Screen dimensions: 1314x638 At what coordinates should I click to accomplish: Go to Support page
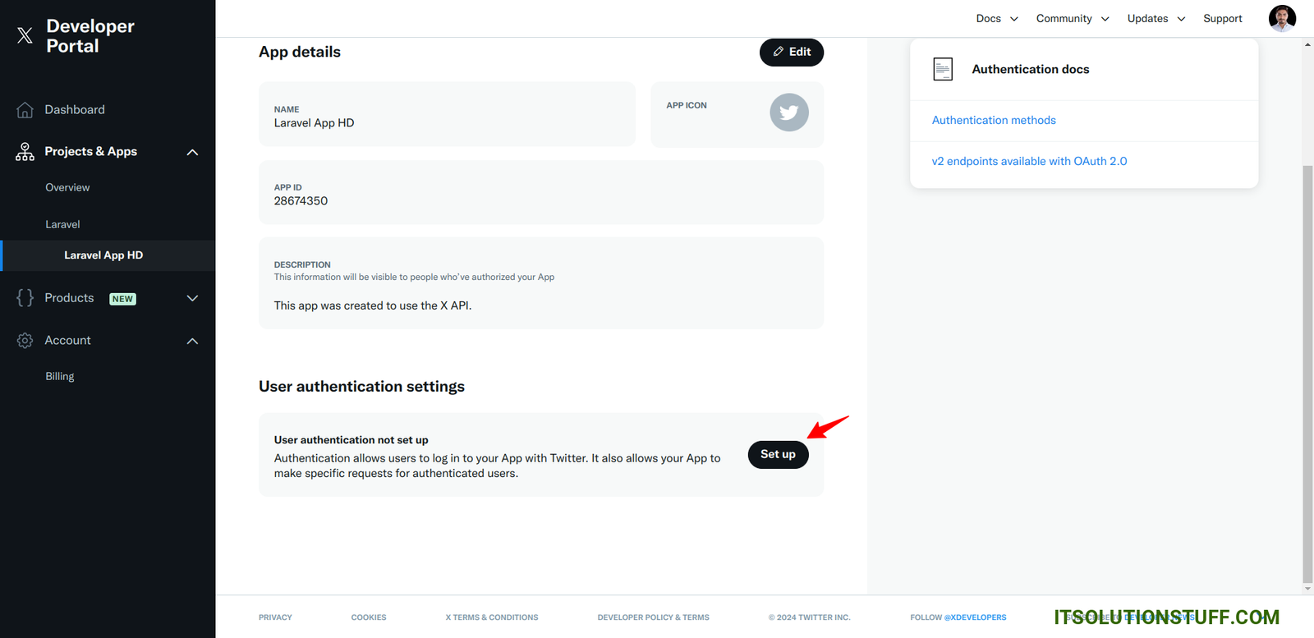(1222, 19)
